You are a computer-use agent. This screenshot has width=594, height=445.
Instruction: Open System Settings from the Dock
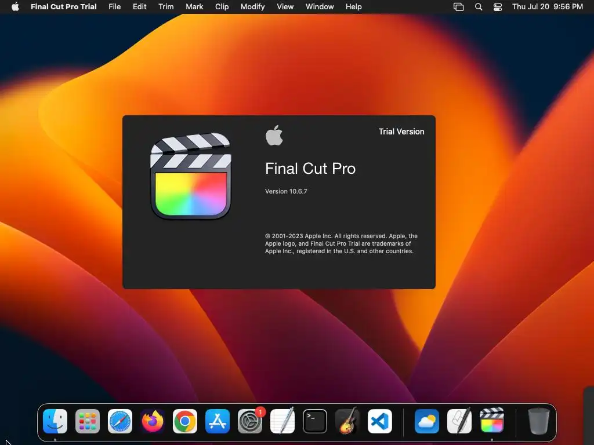(x=250, y=421)
